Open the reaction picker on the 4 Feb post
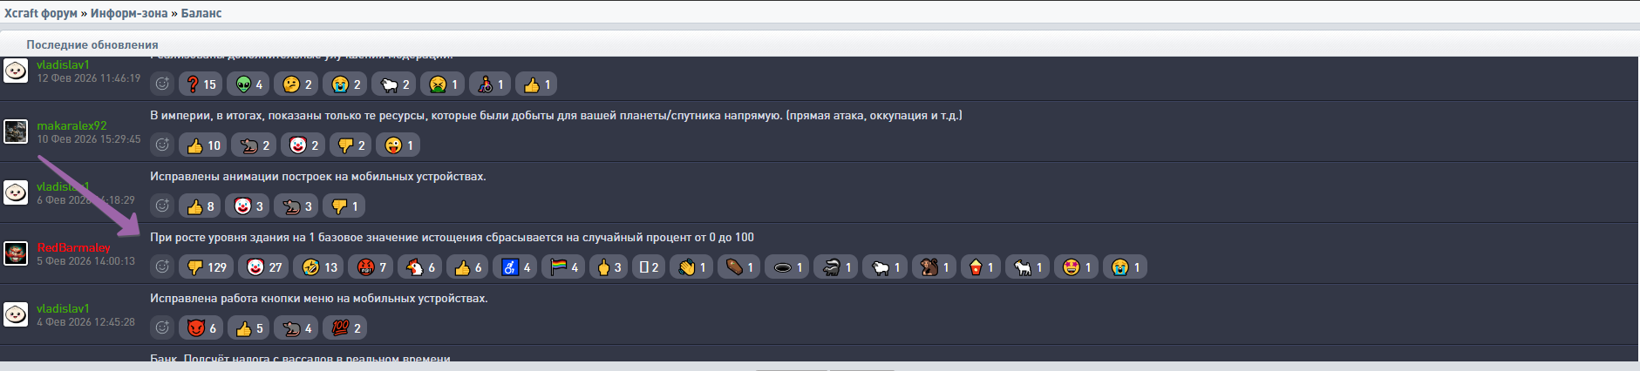This screenshot has width=1640, height=371. coord(162,328)
